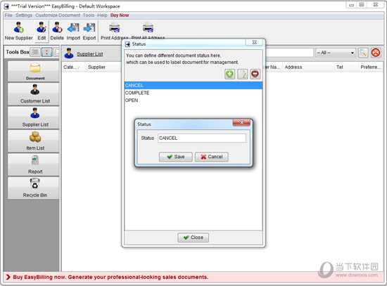Sort by the Cate... column header
Viewport: 387px width, 286px height.
point(73,67)
